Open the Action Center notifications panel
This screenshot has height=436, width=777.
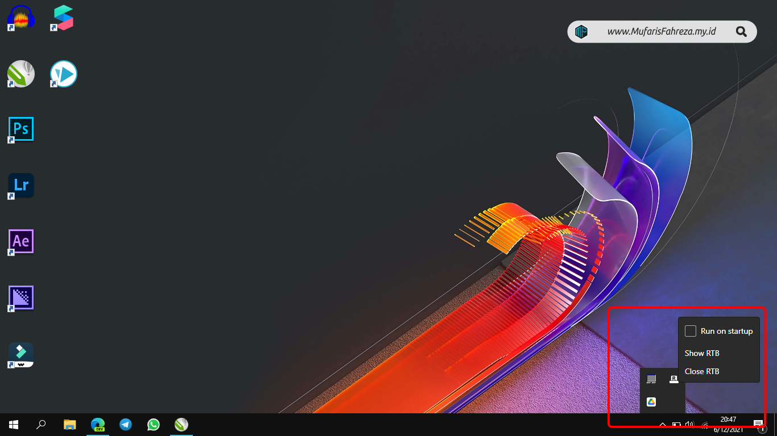pos(758,425)
